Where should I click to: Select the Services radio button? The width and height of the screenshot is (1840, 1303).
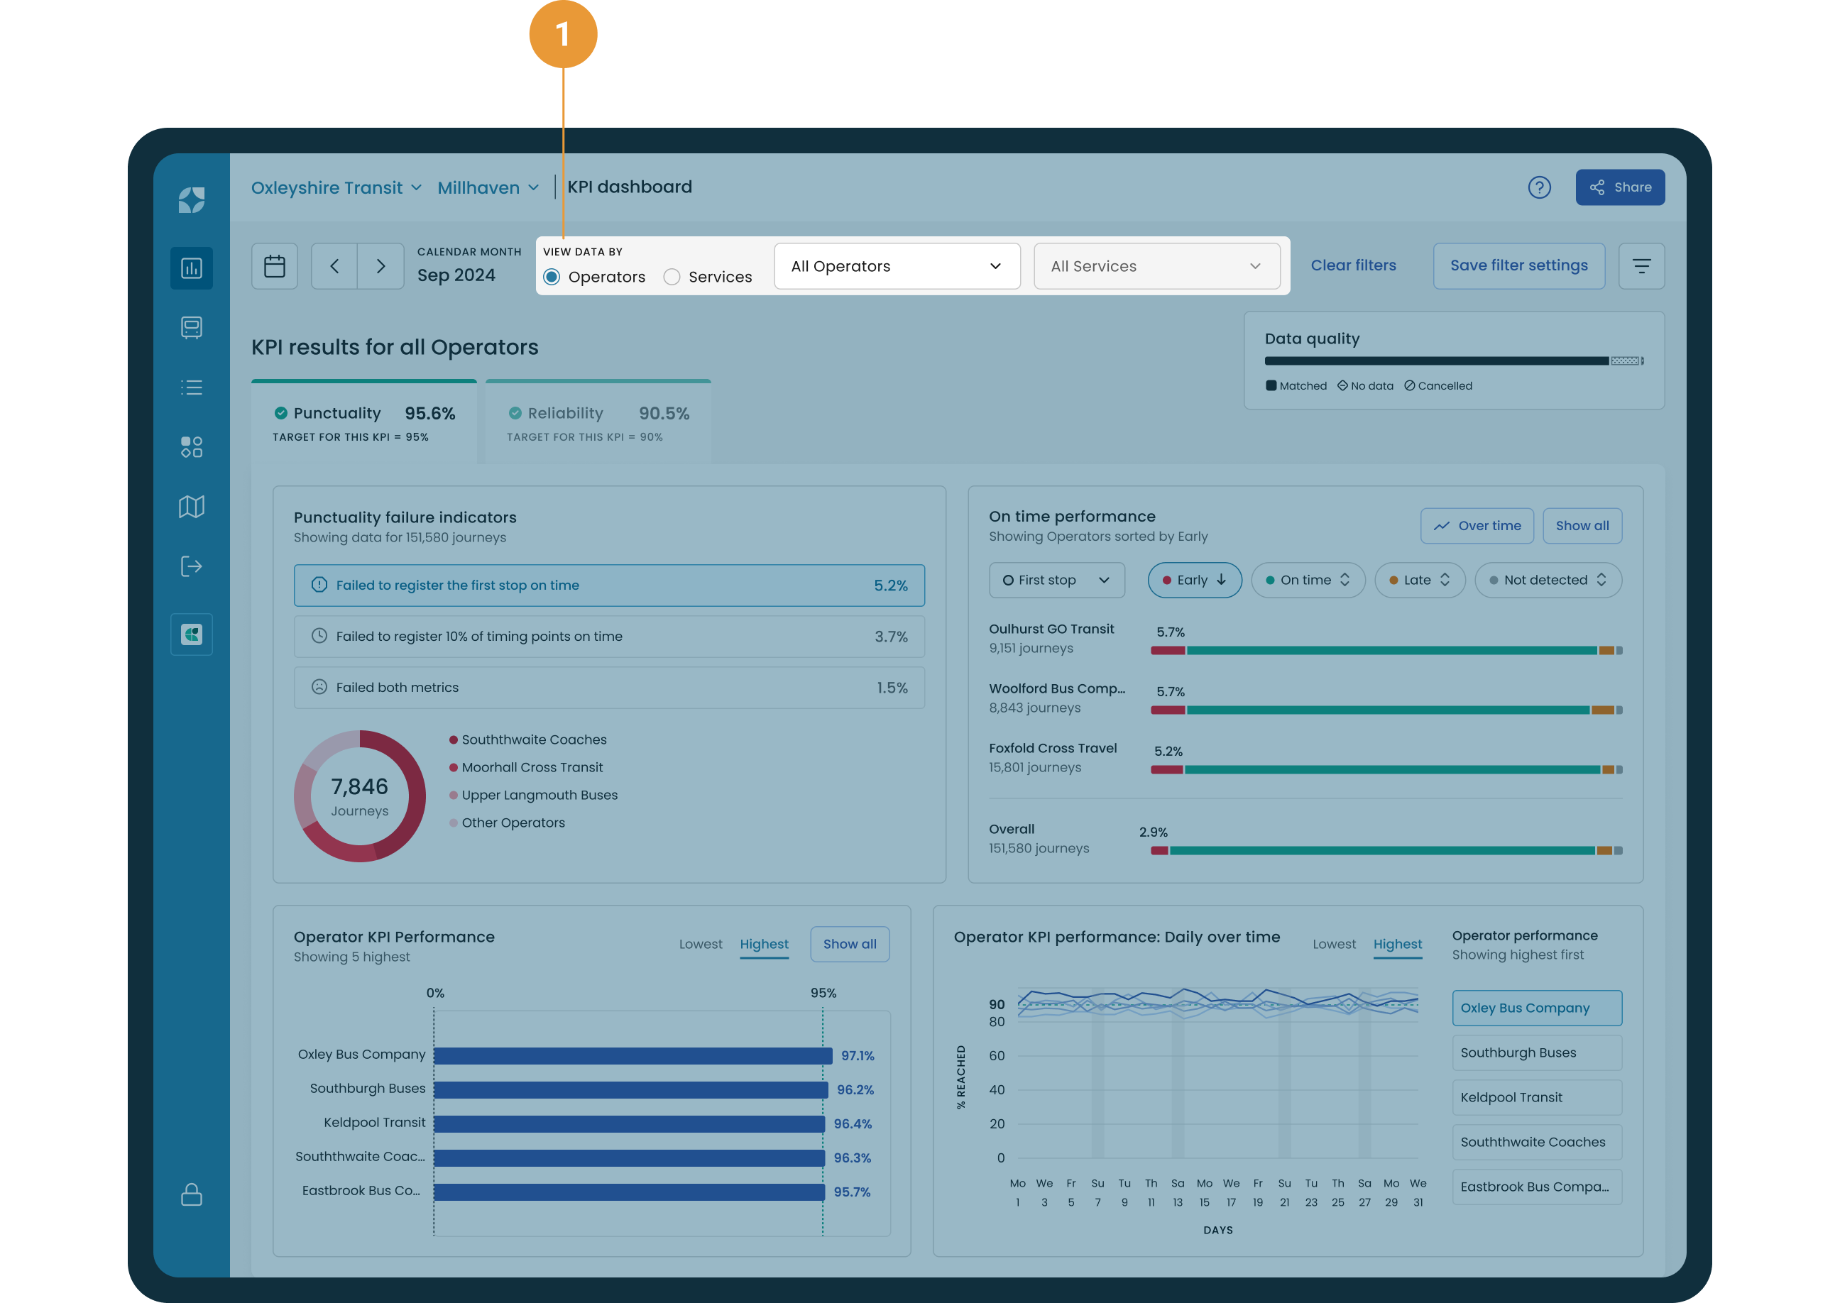point(672,277)
